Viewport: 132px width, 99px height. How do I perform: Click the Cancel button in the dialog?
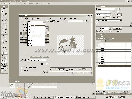pyautogui.click(x=88, y=73)
